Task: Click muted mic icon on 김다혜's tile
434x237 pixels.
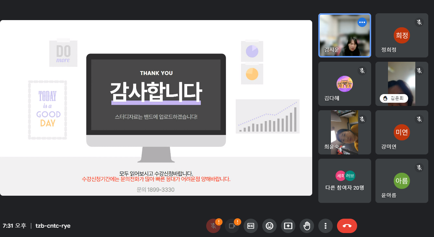Action: click(x=362, y=71)
